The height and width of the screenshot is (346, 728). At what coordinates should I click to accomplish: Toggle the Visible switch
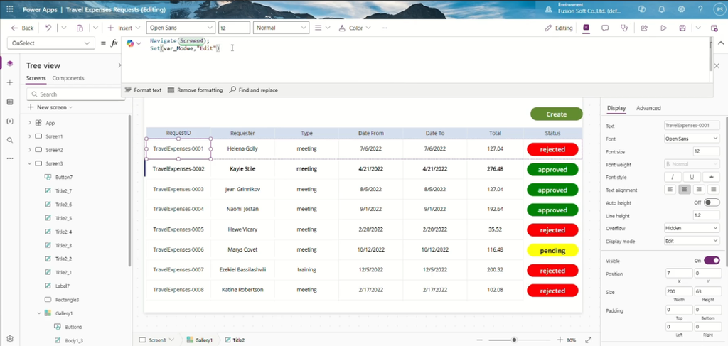point(712,261)
